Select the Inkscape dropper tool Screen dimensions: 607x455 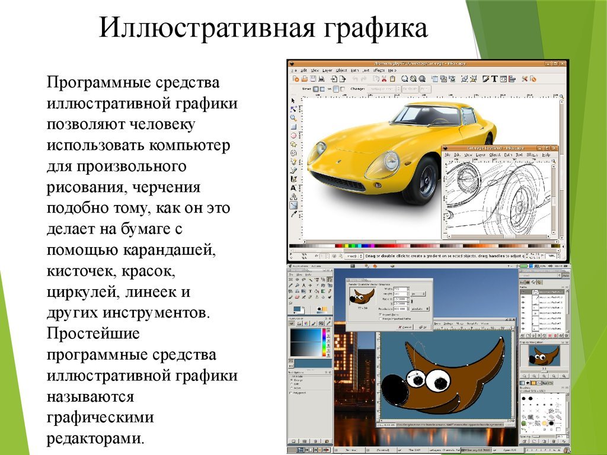click(293, 214)
